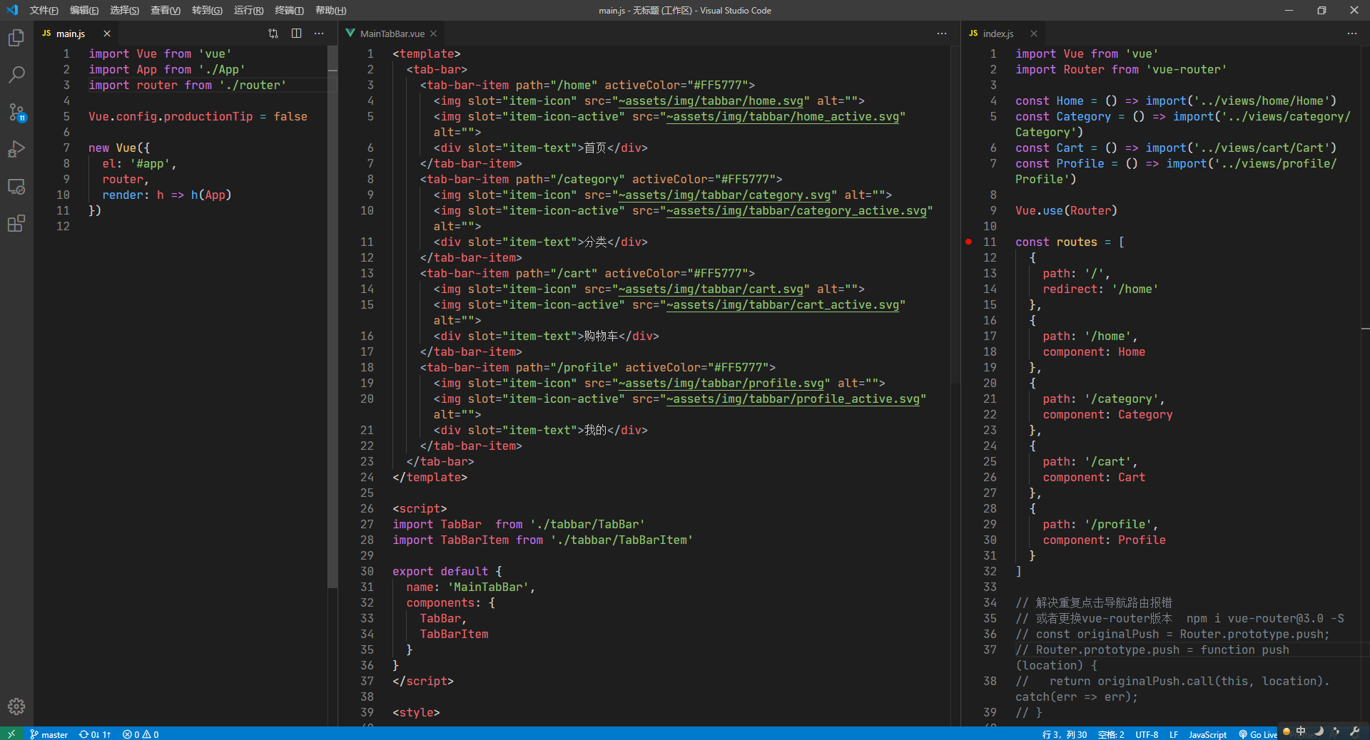Screen dimensions: 1370x740
Task: Click "redirect: '/home'" in index.js
Action: pos(1100,289)
